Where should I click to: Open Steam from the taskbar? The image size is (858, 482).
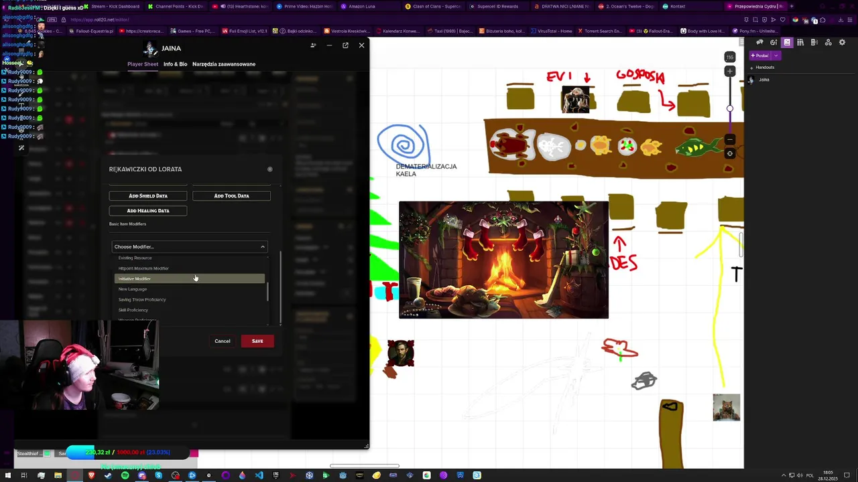coord(108,475)
